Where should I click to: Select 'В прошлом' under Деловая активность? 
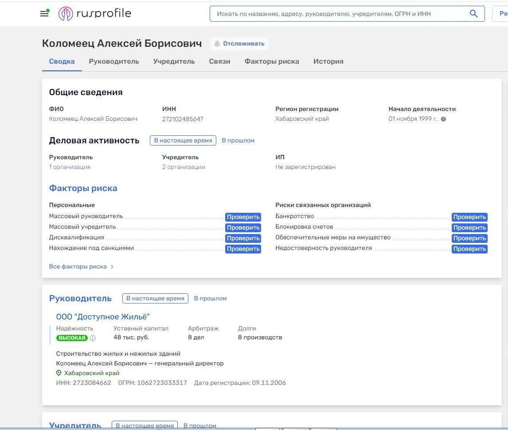point(238,141)
